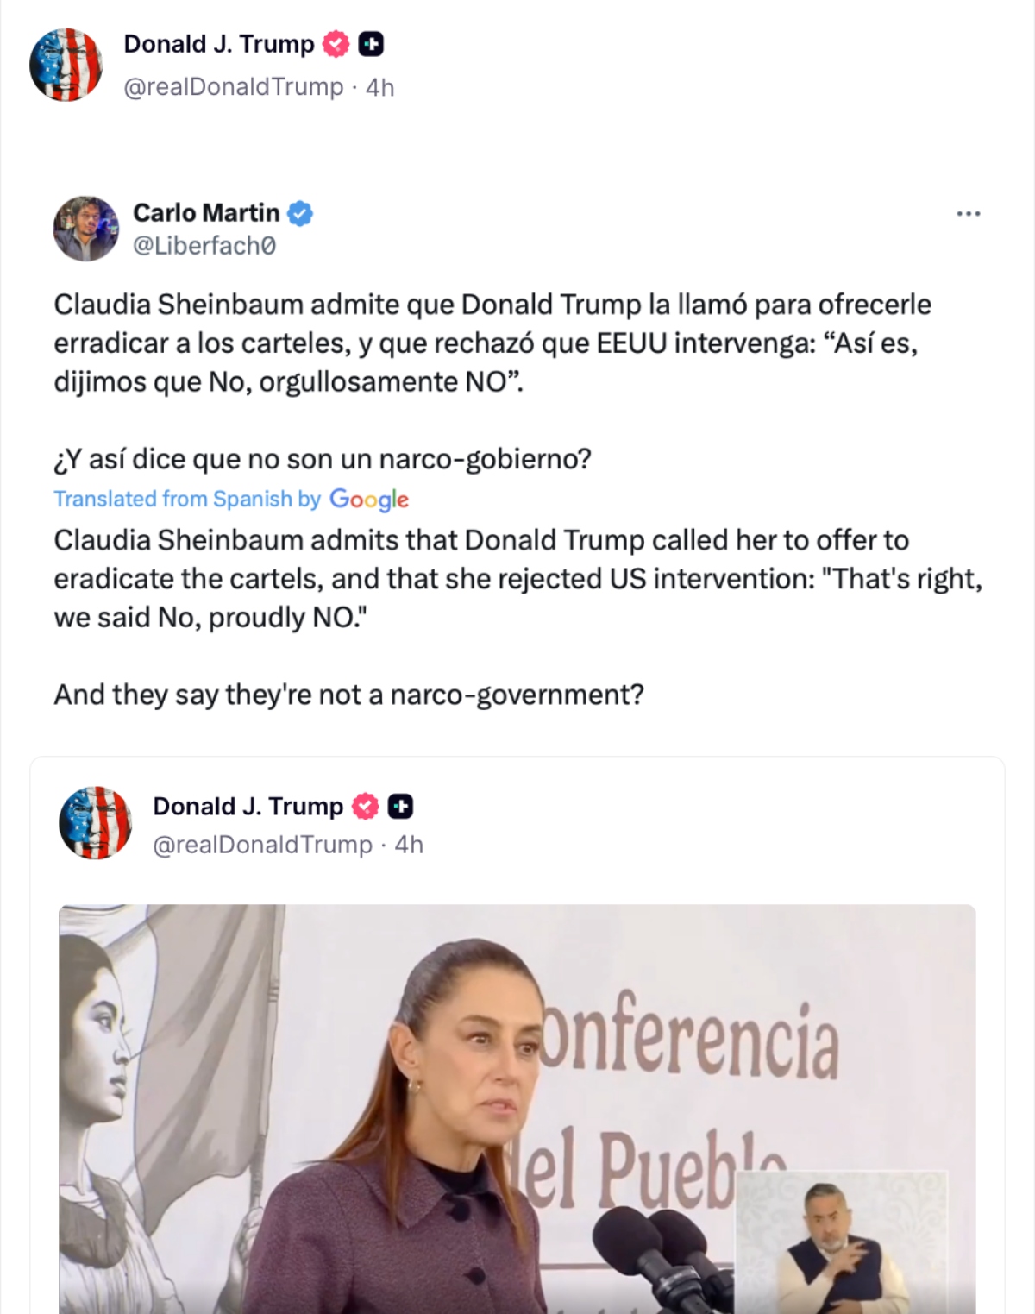This screenshot has width=1035, height=1314.
Task: Click the @Liberfach0 handle
Action: 204,246
